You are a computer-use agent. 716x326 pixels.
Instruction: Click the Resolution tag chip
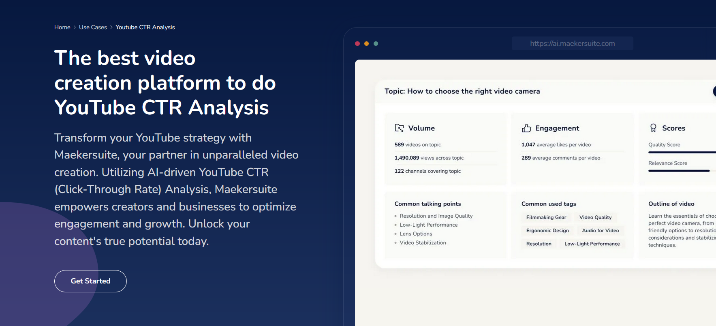539,244
